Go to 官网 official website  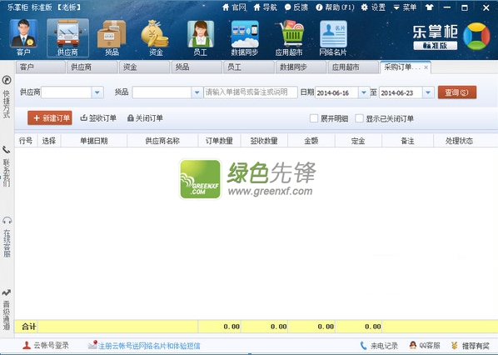[x=234, y=7]
